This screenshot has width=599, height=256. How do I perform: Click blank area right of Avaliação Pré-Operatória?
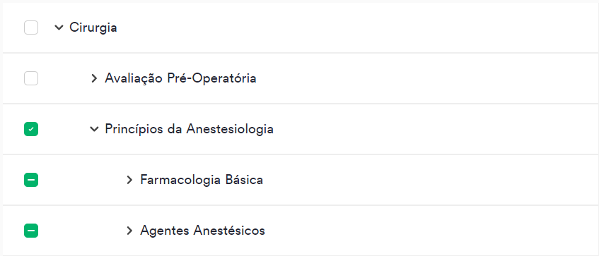pyautogui.click(x=426, y=78)
